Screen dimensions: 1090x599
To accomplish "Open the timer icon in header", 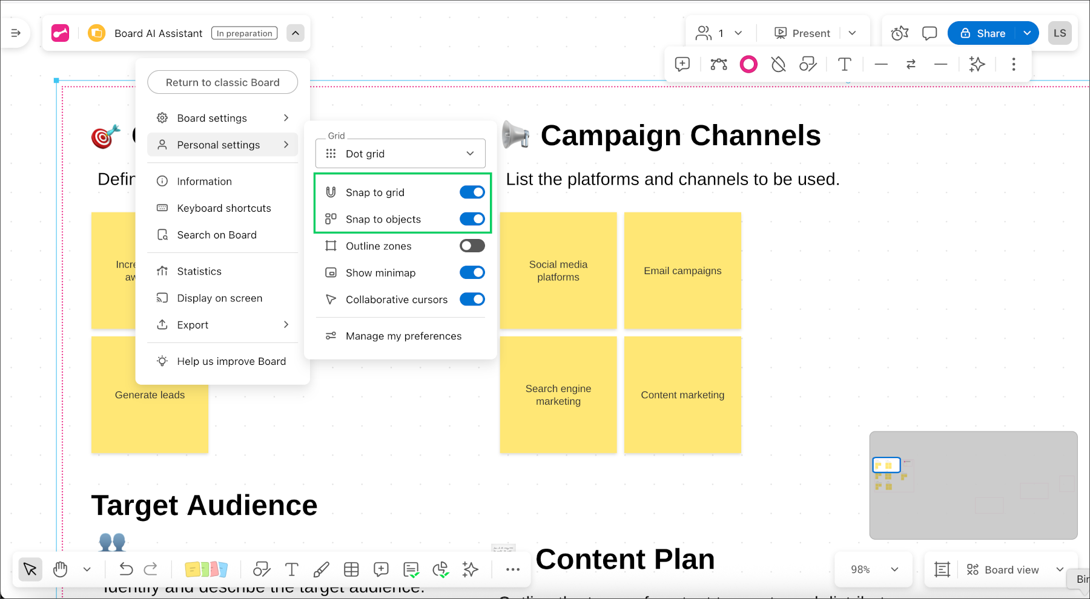I will [x=900, y=33].
